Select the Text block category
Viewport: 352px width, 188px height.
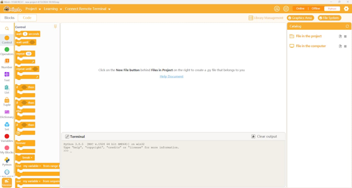[x=7, y=77]
